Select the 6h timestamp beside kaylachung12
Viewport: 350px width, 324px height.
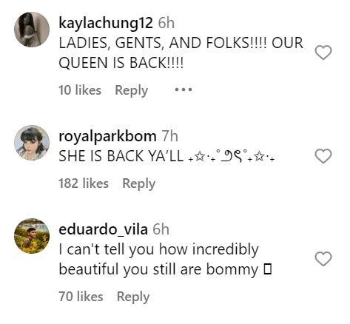(x=166, y=23)
